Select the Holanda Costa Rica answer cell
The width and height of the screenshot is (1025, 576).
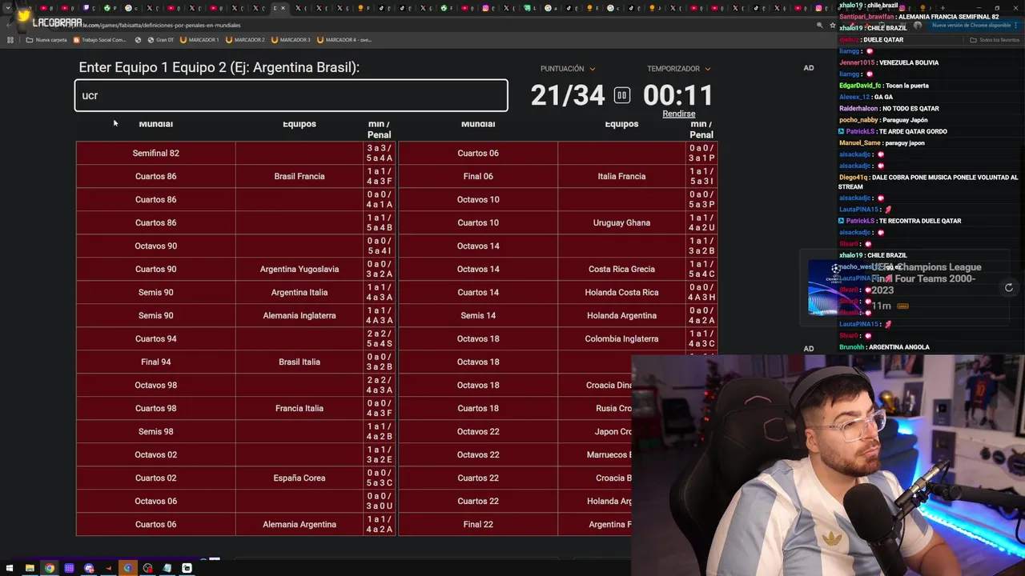click(621, 292)
